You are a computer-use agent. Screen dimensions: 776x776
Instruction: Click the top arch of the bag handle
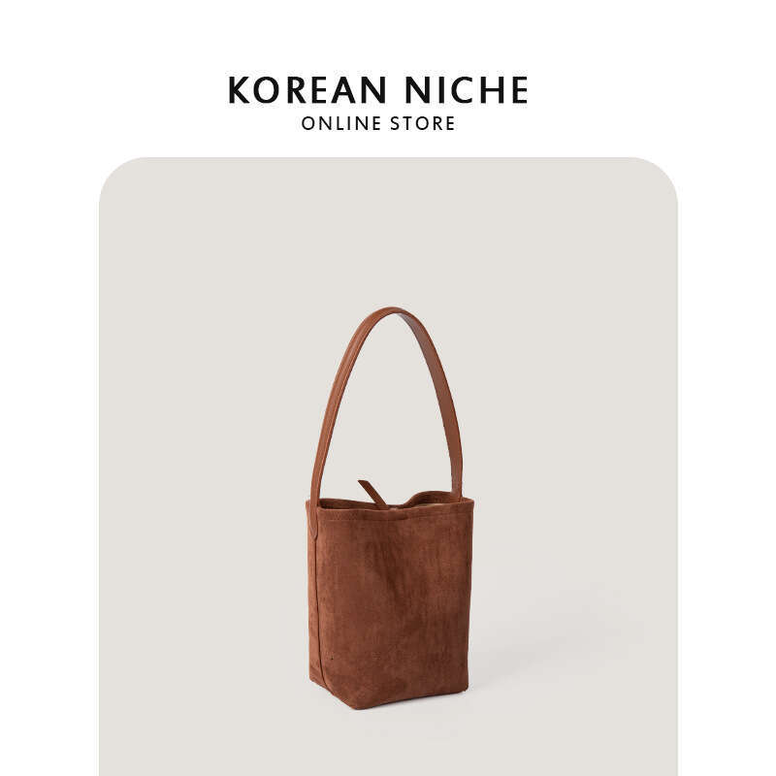[x=391, y=313]
